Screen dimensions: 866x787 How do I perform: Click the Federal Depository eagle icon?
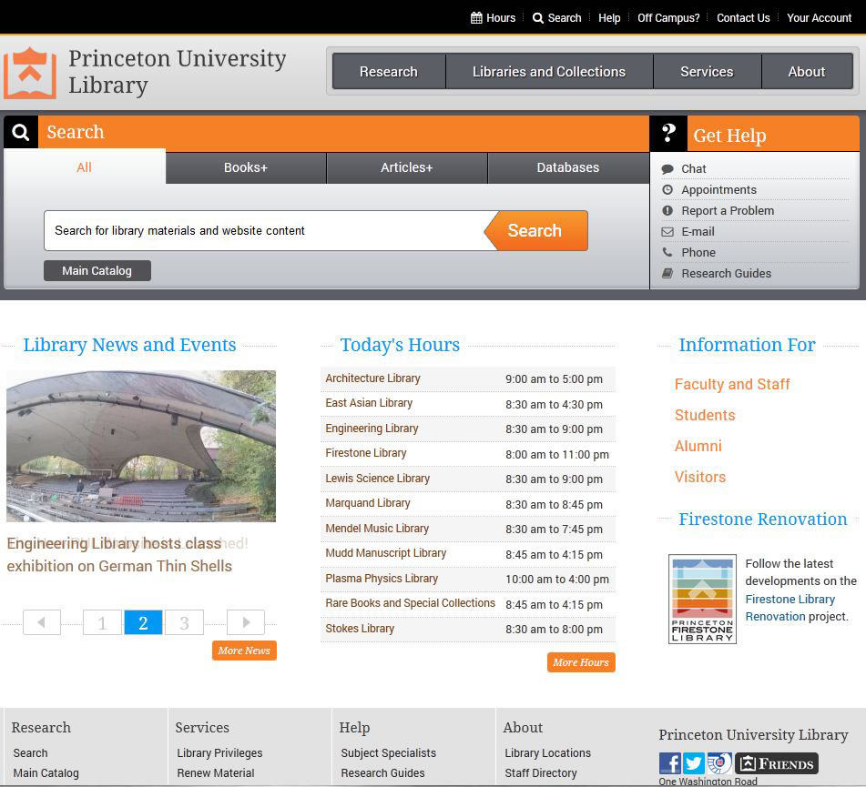(719, 763)
